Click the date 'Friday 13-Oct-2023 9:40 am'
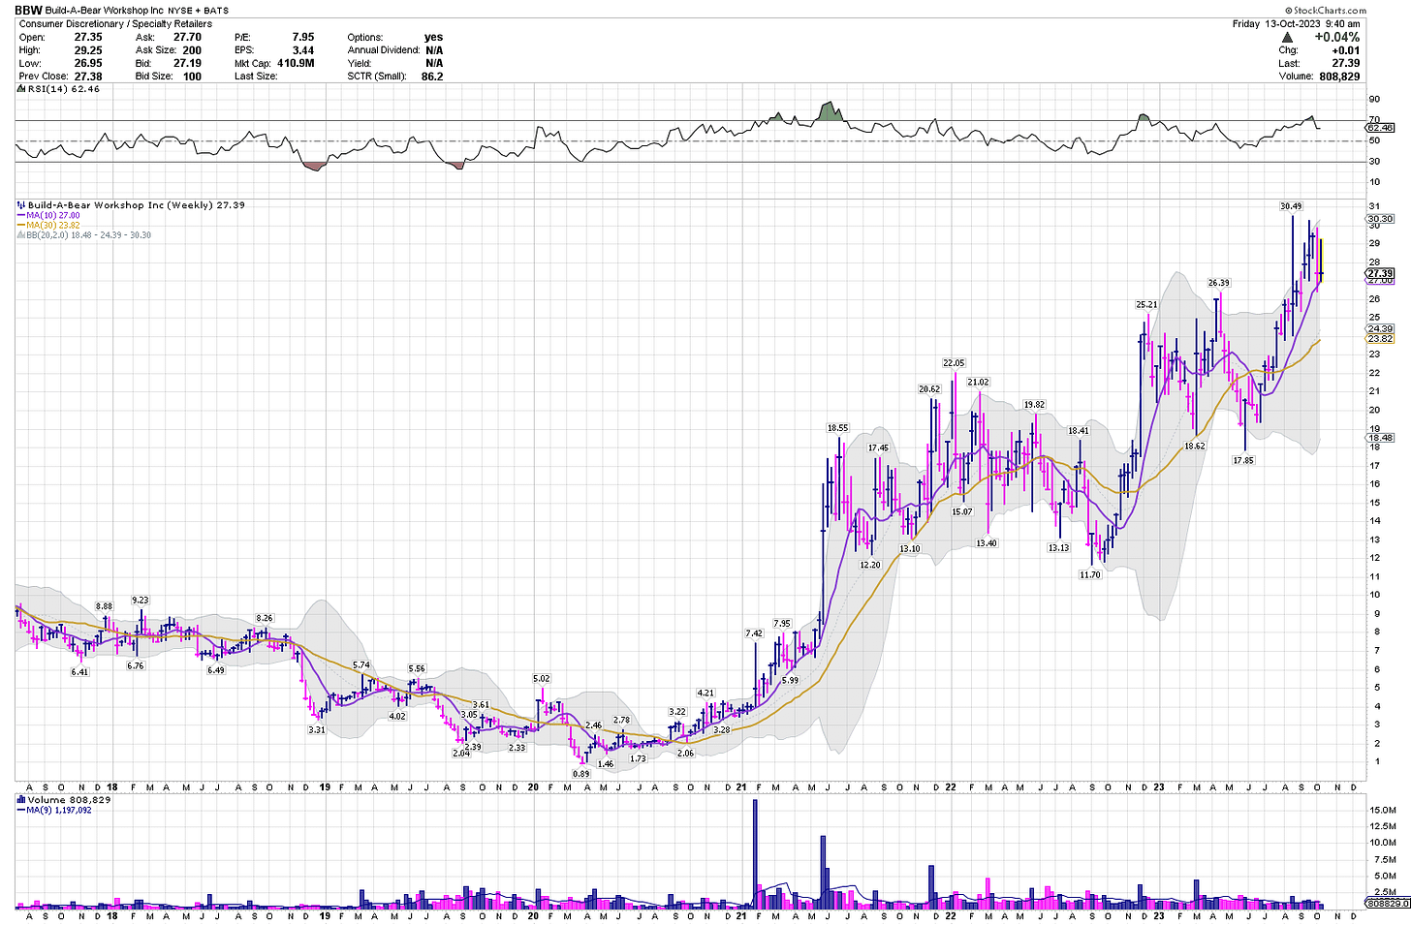 coord(1296,24)
